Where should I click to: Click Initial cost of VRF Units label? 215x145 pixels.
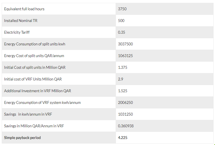[x=33, y=79]
